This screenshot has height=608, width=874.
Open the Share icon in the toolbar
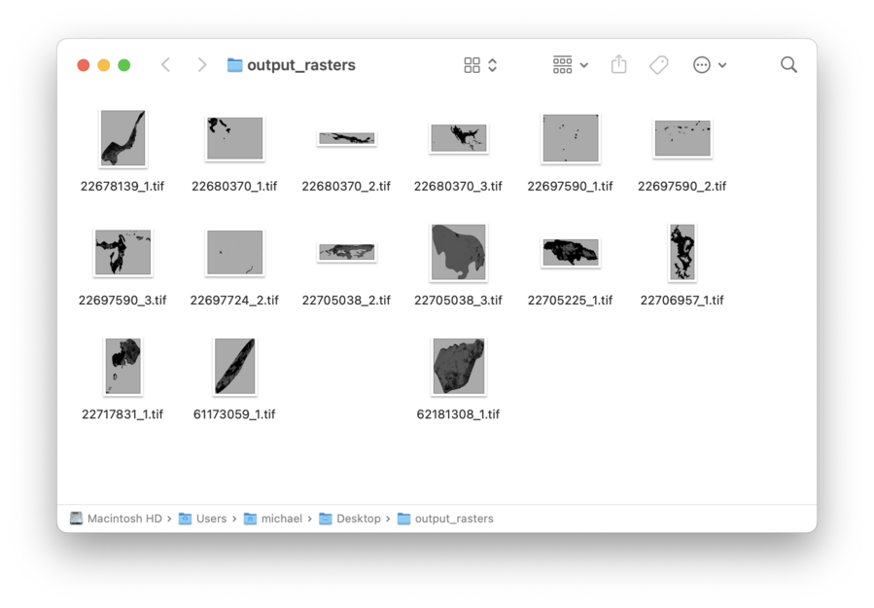pos(618,64)
